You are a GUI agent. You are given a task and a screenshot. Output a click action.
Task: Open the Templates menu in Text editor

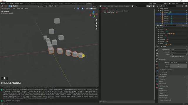tap(127, 6)
